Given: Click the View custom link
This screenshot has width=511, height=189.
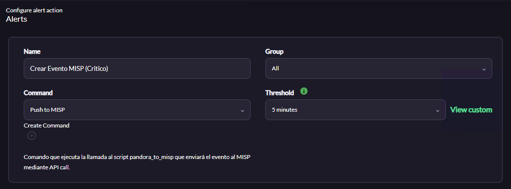Looking at the screenshot, I should 471,110.
